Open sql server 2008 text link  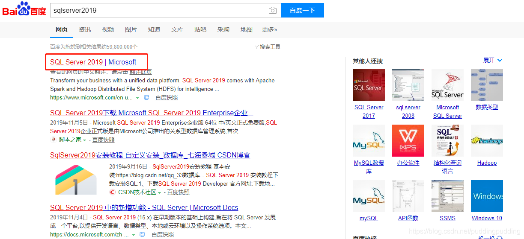(x=408, y=111)
